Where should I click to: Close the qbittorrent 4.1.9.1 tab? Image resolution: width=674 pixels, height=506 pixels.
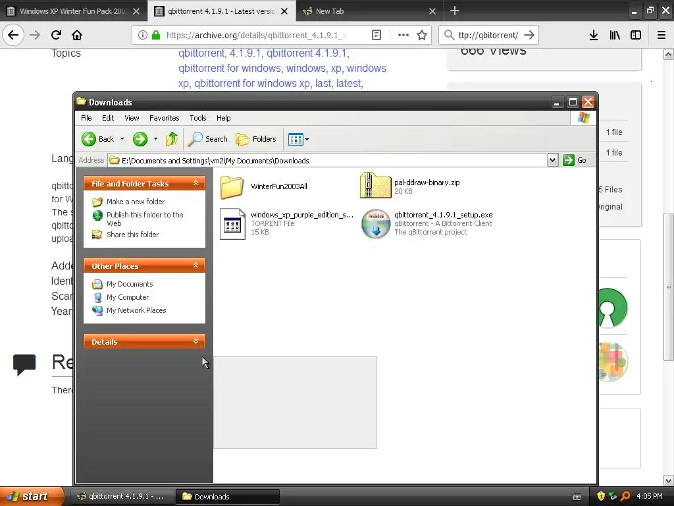click(284, 11)
